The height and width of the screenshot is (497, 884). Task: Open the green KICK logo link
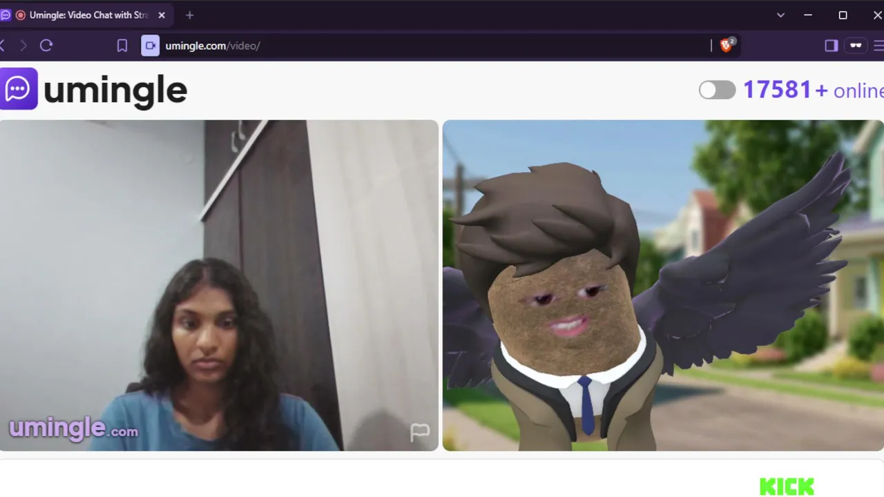click(787, 487)
